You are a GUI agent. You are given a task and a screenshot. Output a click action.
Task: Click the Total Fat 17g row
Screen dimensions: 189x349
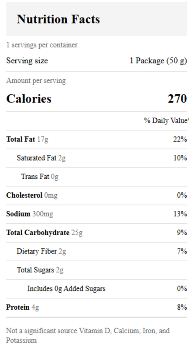pos(97,139)
